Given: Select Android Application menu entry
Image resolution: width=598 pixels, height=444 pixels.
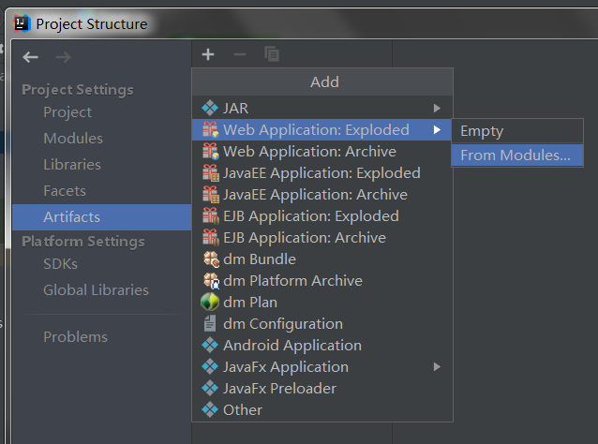Looking at the screenshot, I should (x=322, y=346).
